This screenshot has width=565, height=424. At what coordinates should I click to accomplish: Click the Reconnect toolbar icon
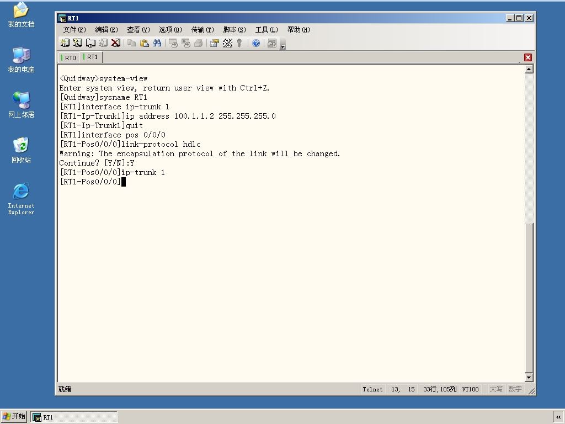(x=103, y=43)
